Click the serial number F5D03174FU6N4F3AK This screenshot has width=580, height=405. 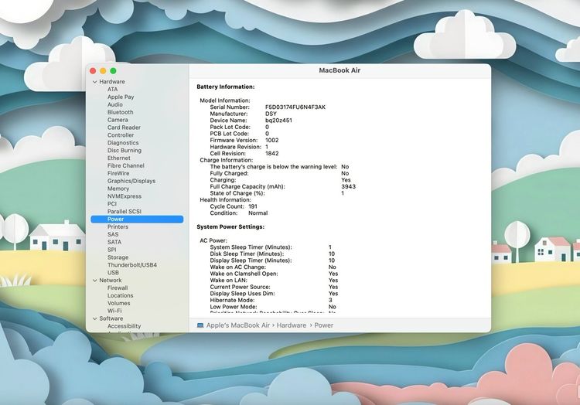[295, 107]
